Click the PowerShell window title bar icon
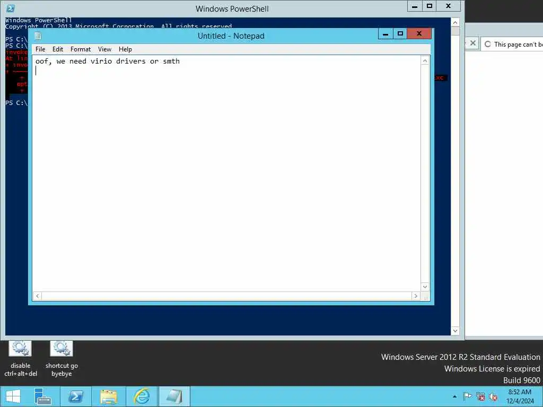543x407 pixels. pyautogui.click(x=11, y=8)
